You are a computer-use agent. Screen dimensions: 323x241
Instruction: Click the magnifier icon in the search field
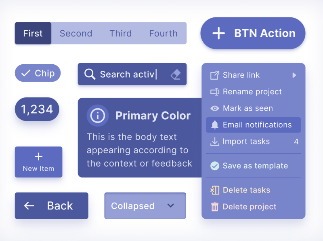pyautogui.click(x=90, y=74)
